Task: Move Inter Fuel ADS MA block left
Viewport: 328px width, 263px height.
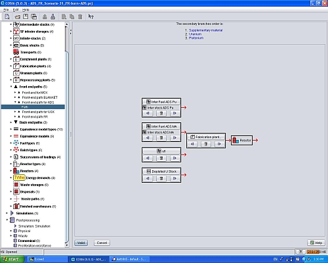Action: click(148, 138)
